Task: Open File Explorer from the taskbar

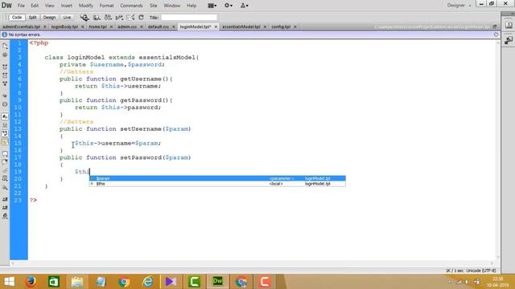Action: coord(77,282)
